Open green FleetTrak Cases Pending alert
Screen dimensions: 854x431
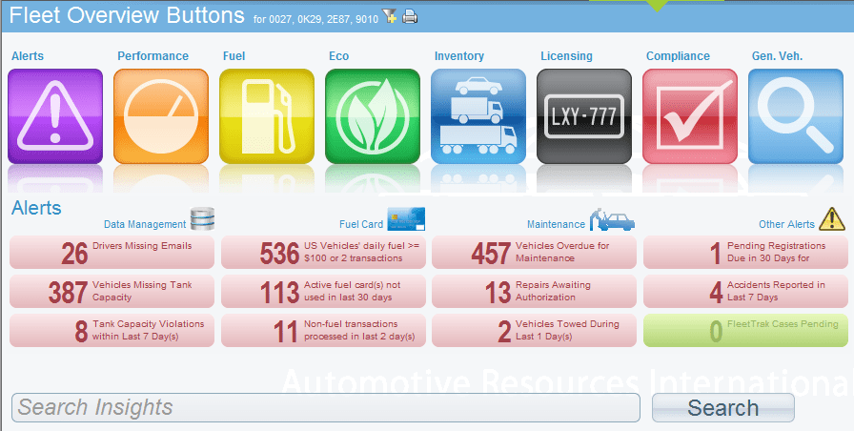point(746,331)
